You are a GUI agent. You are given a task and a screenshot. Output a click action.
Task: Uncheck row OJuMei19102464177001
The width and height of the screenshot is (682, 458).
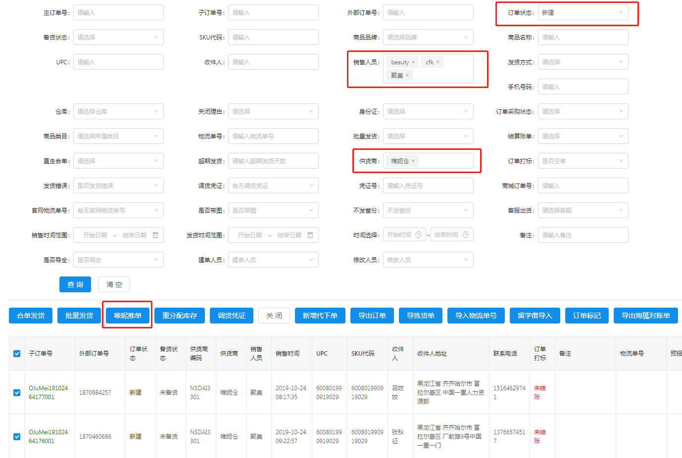click(17, 393)
